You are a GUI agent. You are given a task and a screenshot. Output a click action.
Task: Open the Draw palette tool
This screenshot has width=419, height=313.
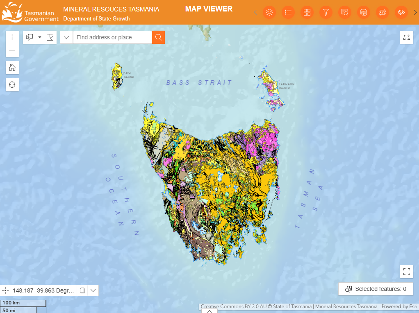pos(401,12)
